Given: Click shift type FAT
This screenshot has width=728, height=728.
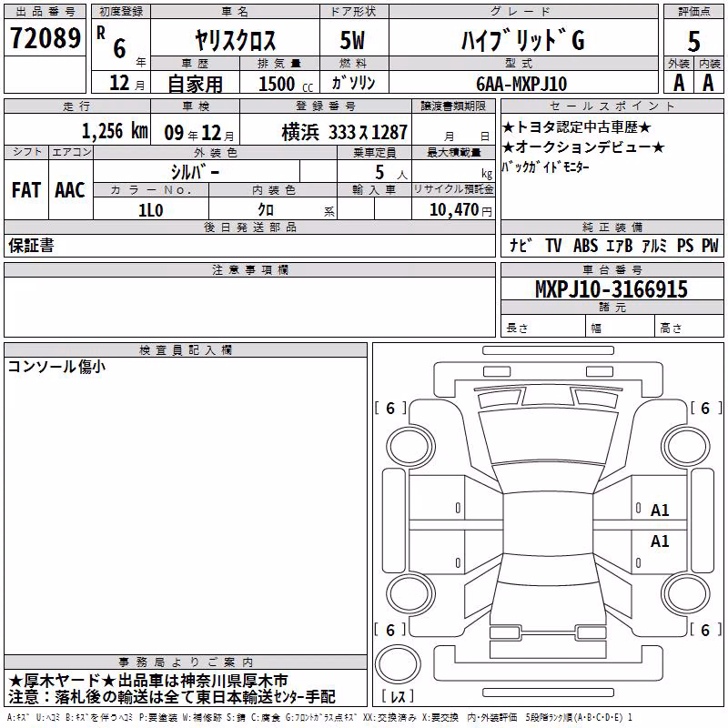Looking at the screenshot, I should tap(26, 190).
